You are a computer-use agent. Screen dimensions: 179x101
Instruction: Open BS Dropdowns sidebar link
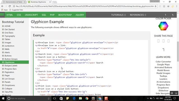pos(8,85)
